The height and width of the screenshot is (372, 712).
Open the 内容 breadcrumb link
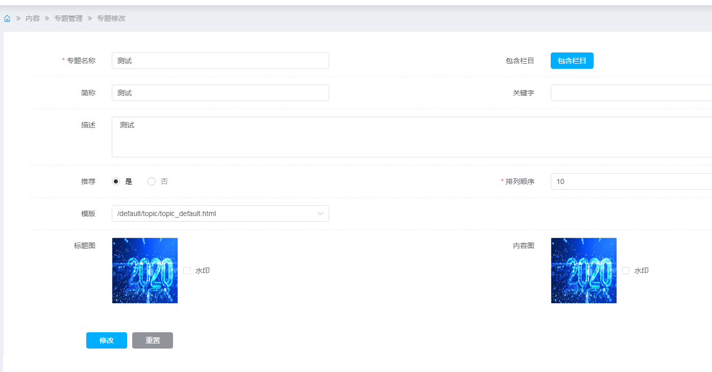[33, 18]
